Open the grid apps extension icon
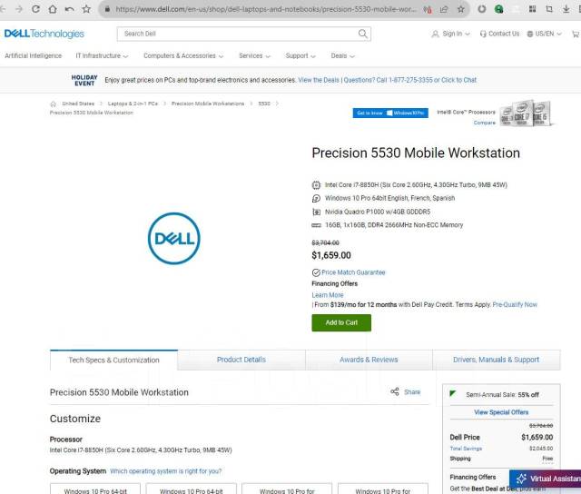The height and width of the screenshot is (494, 581). (x=533, y=9)
